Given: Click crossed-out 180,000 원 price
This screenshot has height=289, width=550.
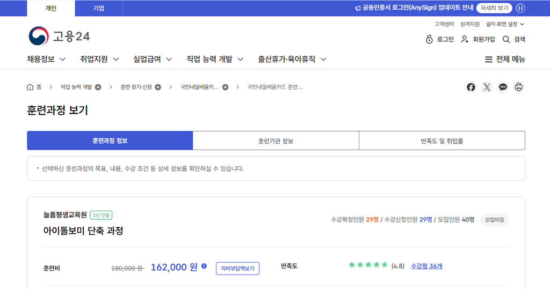Looking at the screenshot, I should tap(128, 268).
